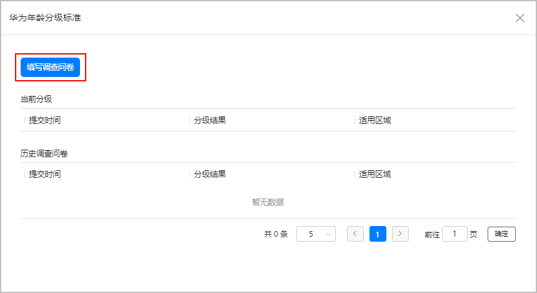Image resolution: width=537 pixels, height=293 pixels.
Task: Go to the previous page arrow
Action: (355, 234)
